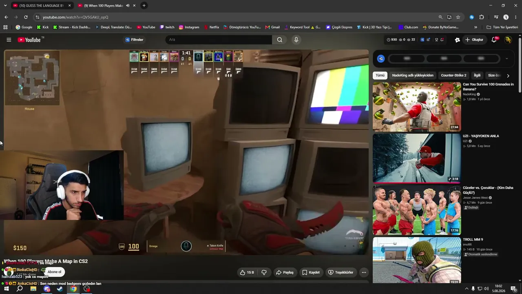
Task: Go to the YouTube home logo
Action: 29,40
